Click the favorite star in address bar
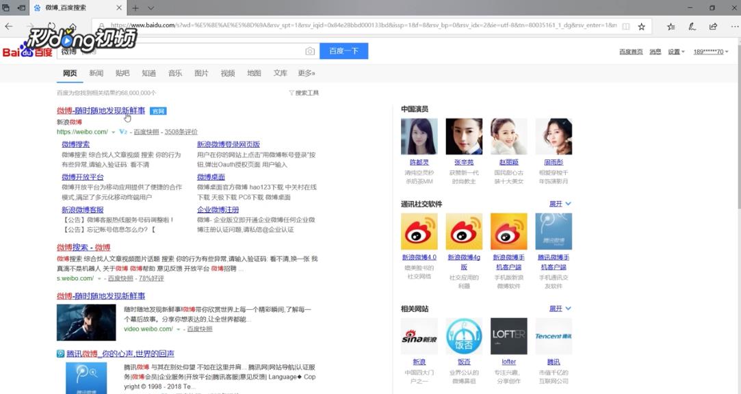 pyautogui.click(x=641, y=27)
